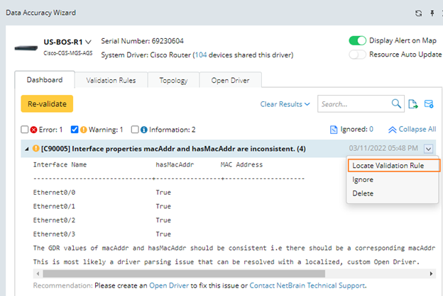Open the US-BOS-R1 device dropdown
The height and width of the screenshot is (296, 443).
tap(89, 42)
